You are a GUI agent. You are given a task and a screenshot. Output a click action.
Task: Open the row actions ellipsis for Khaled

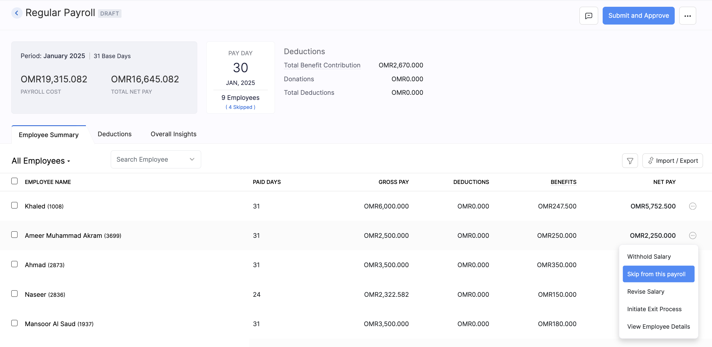click(693, 206)
